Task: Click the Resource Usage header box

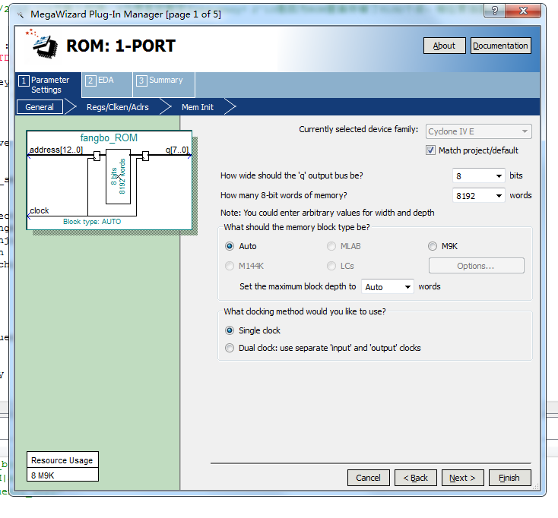Action: 62,460
